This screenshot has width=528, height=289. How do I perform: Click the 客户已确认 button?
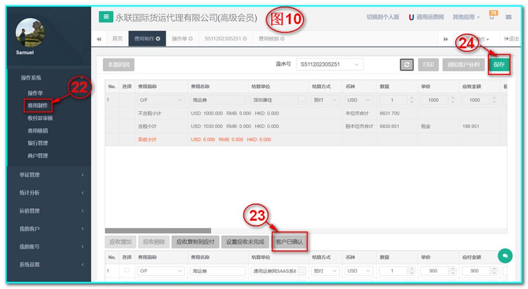coord(289,242)
